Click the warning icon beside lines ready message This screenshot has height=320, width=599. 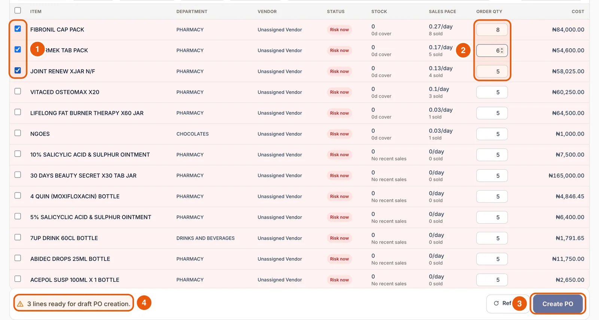click(20, 304)
